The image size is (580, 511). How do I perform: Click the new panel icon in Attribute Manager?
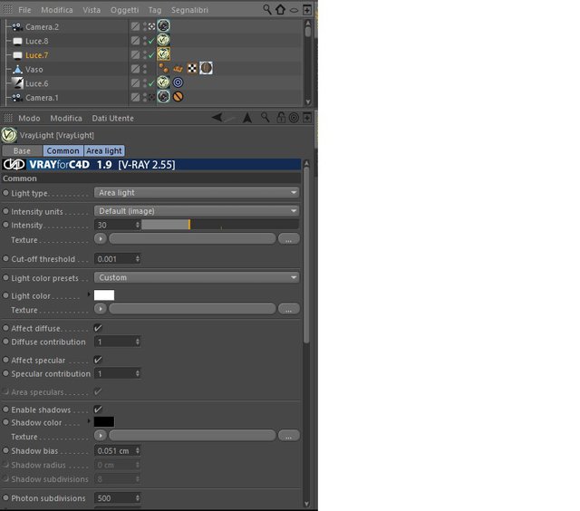coord(307,118)
